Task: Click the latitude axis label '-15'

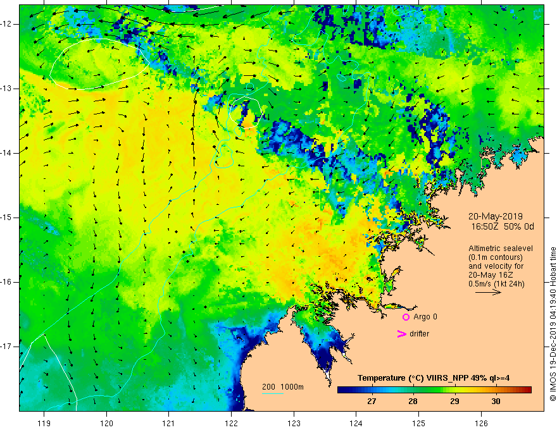Action: click(x=6, y=218)
